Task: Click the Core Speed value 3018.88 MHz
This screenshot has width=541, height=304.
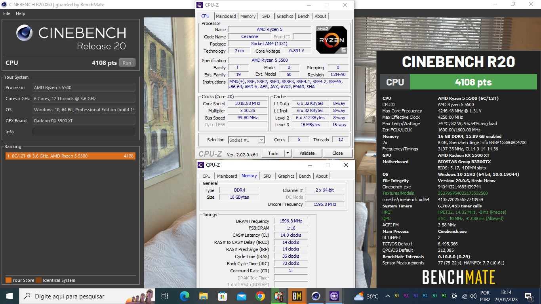Action: pos(248,104)
